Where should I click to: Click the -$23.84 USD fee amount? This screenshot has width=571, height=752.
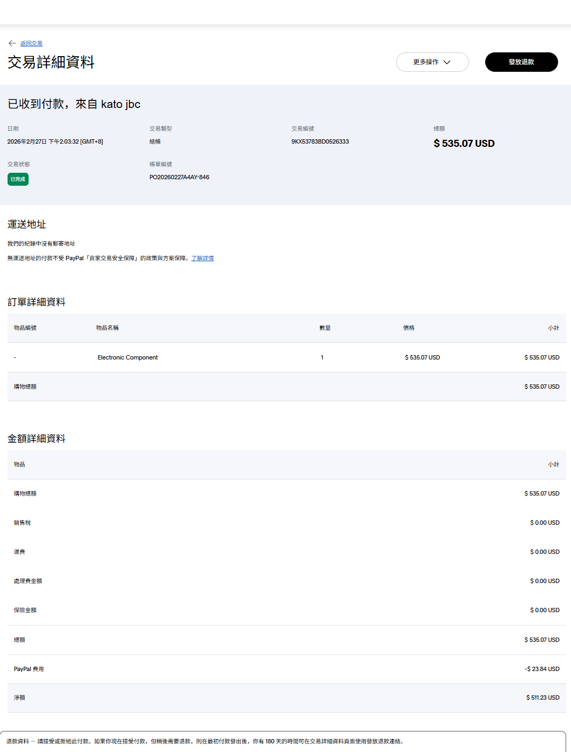point(542,669)
